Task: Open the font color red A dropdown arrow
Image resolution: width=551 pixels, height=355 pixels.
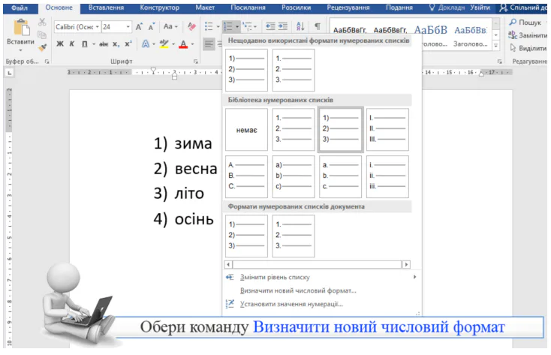Action: tap(193, 44)
